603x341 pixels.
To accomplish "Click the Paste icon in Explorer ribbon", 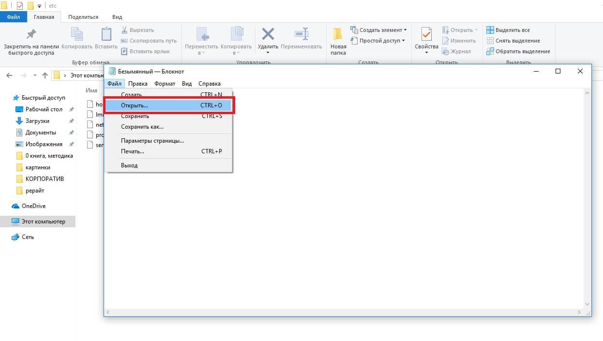I will 106,35.
